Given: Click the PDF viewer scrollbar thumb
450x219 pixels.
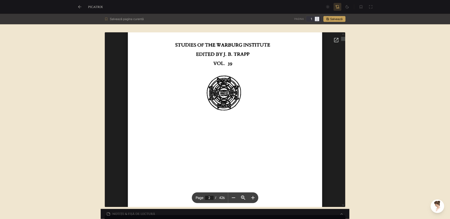Looking at the screenshot, I should 343,39.
